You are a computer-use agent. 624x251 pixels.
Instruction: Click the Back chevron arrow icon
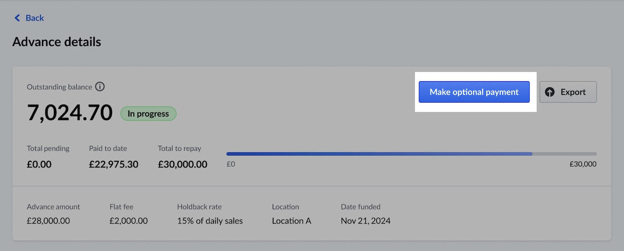(x=17, y=18)
